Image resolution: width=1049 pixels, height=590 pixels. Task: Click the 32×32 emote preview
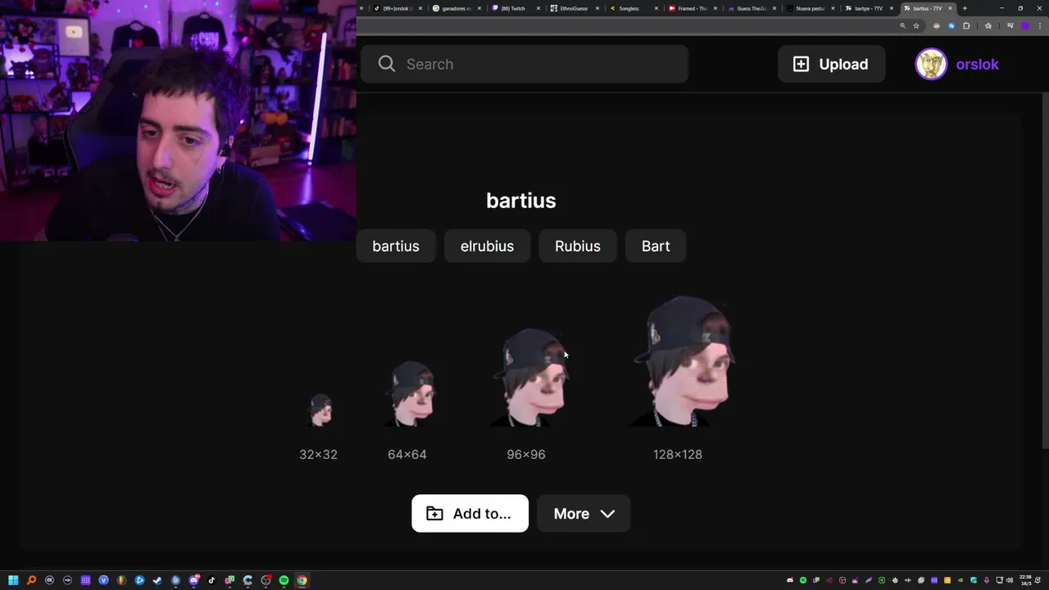click(x=320, y=411)
